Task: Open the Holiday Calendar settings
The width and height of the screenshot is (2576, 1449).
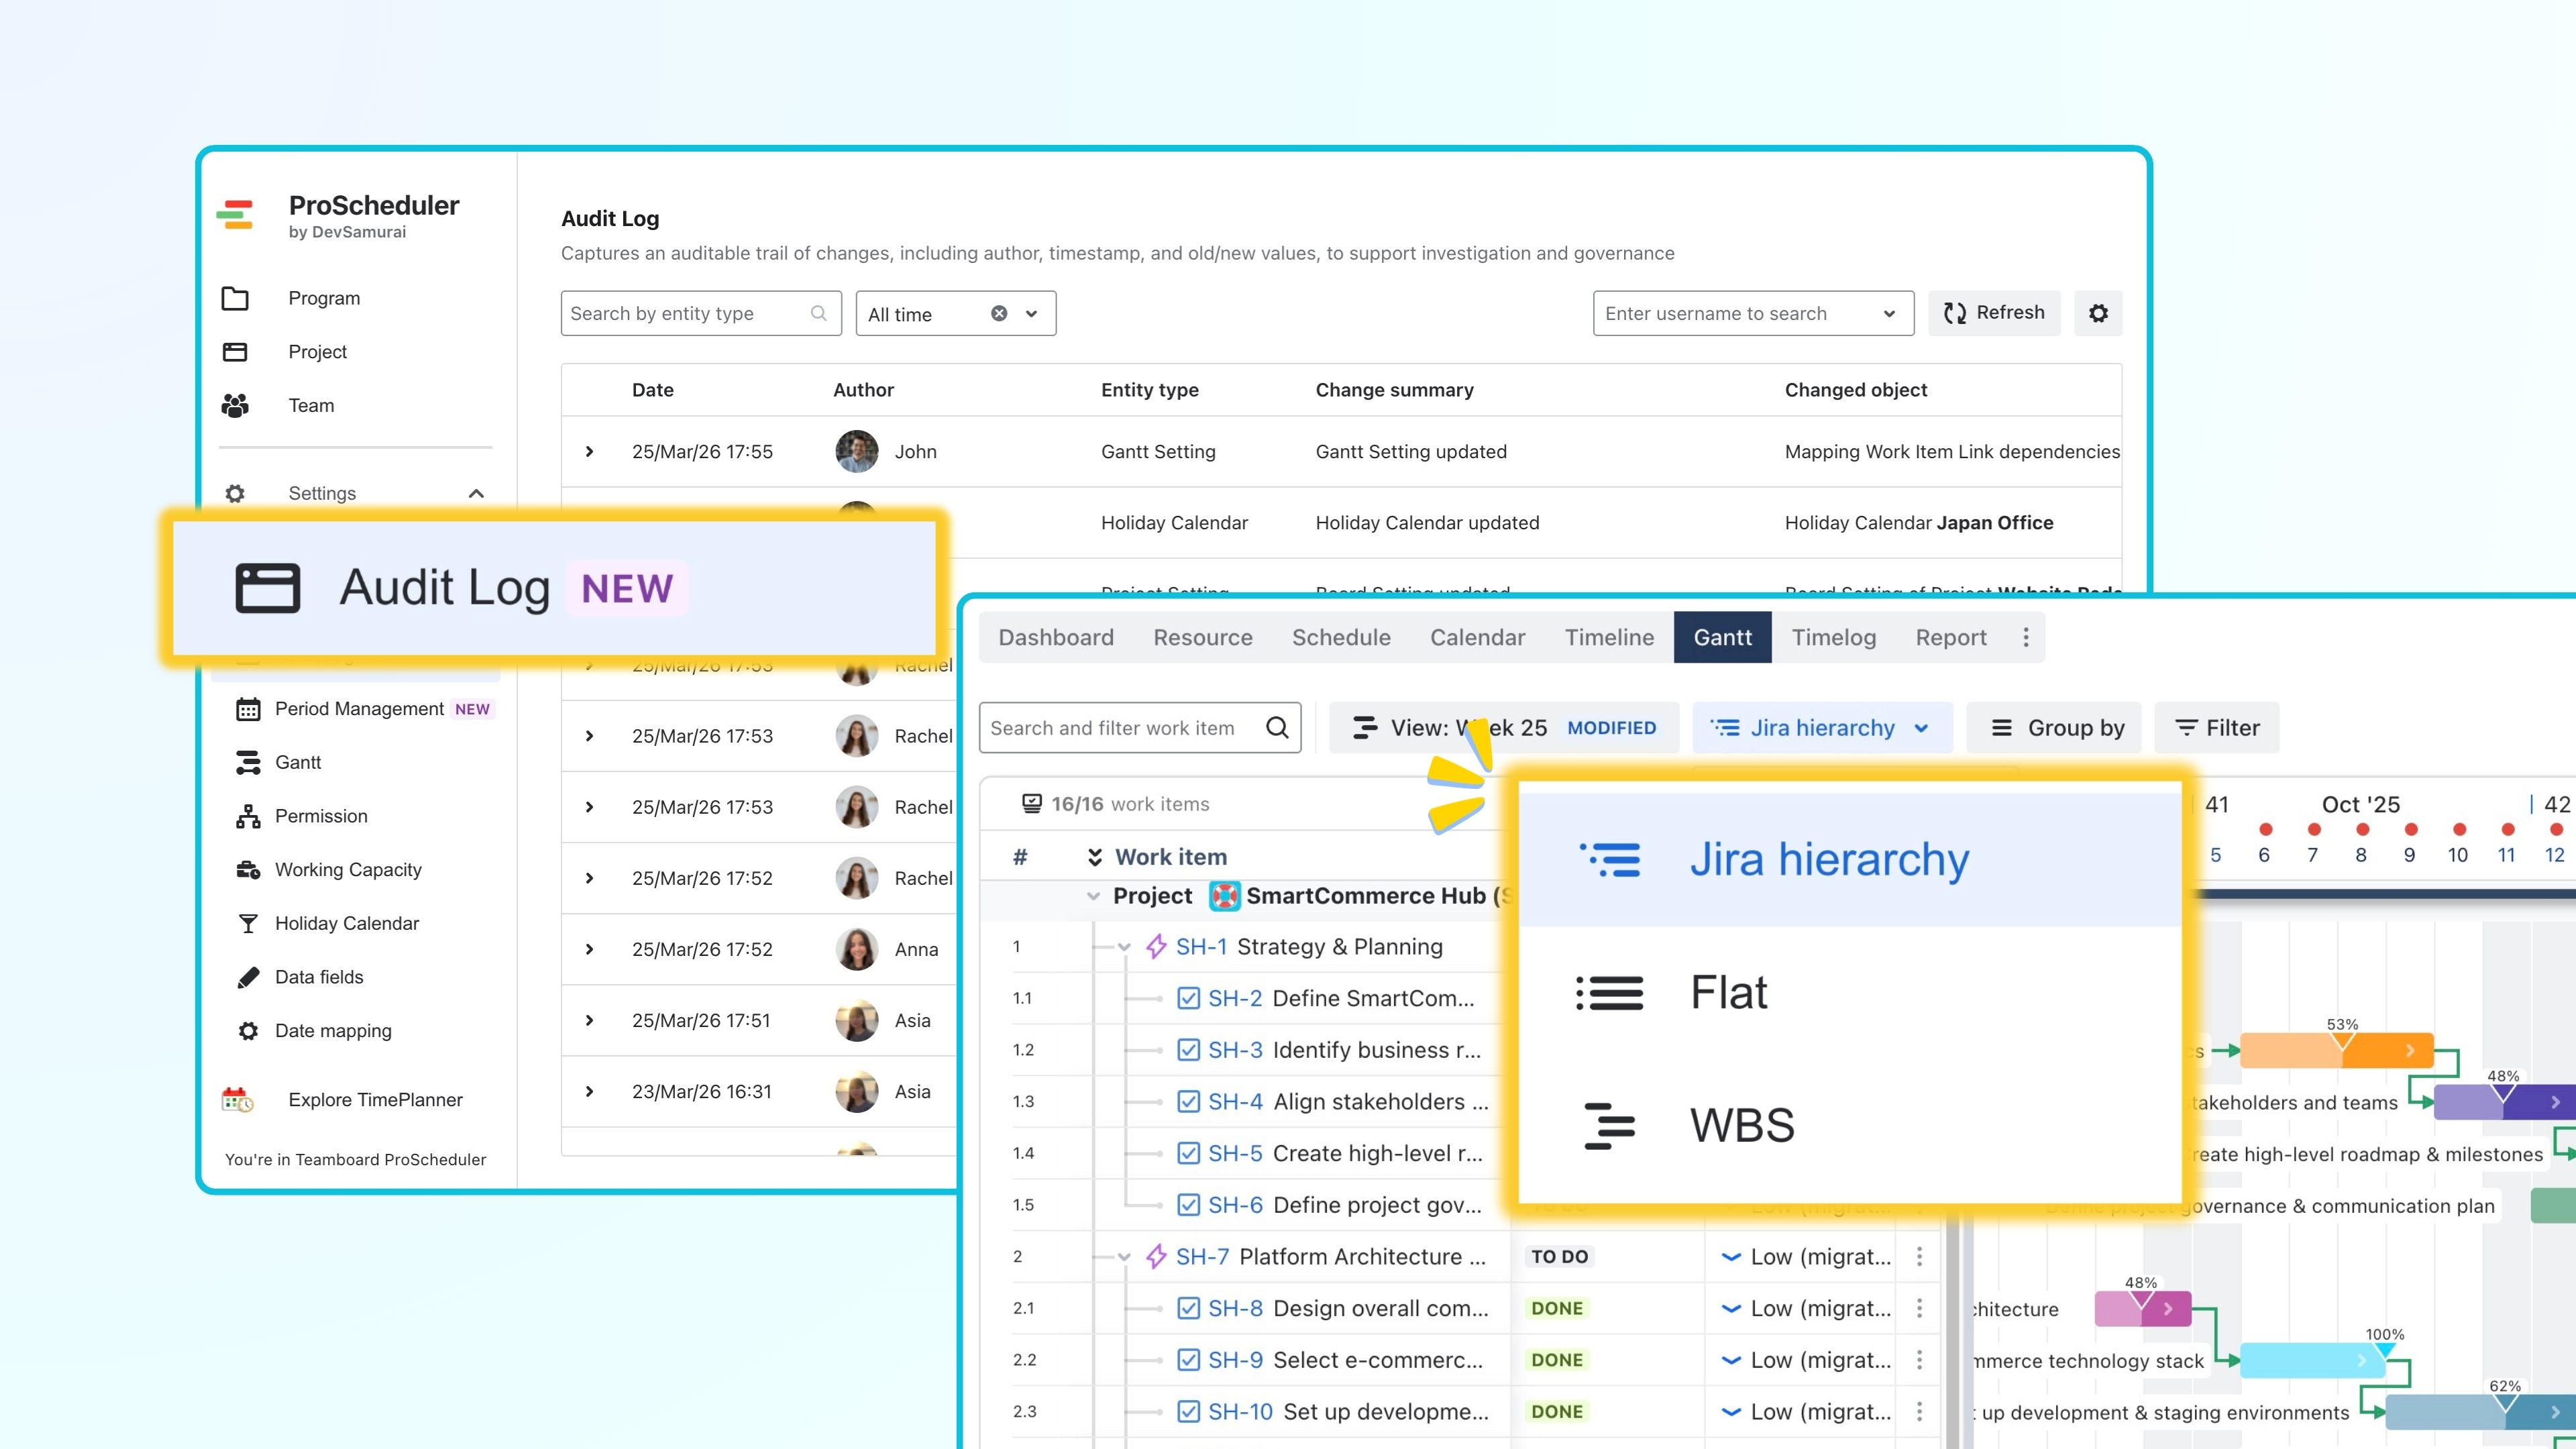Action: point(346,923)
